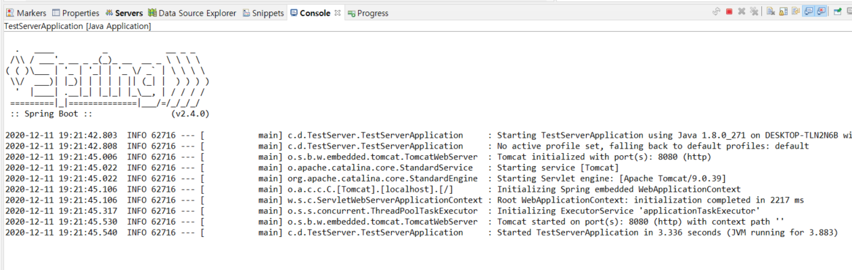Click Remove All Terminated Launches double X icon

(754, 11)
